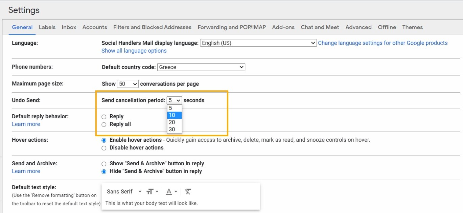Select the Reply all option
The image size is (463, 213).
tap(104, 124)
